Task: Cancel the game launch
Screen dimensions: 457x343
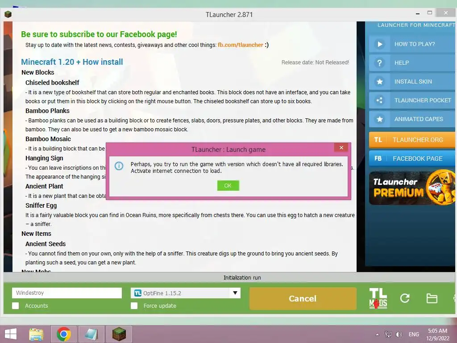Action: click(303, 298)
